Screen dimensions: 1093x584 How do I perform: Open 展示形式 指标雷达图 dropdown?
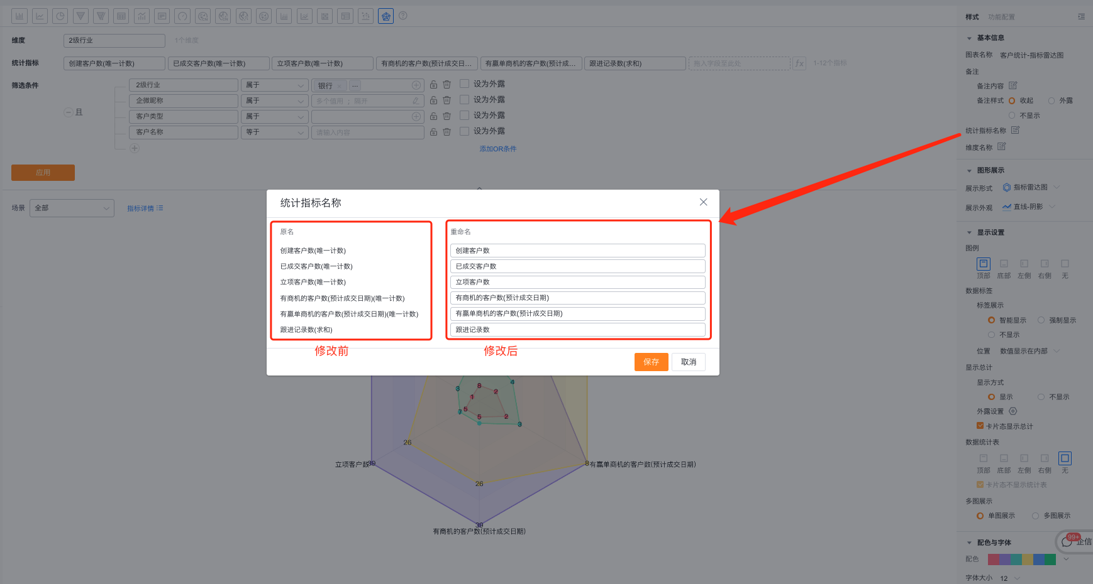click(1031, 187)
